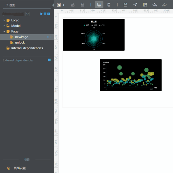Click the External dependencies label
This screenshot has height=173, width=173.
(18, 60)
